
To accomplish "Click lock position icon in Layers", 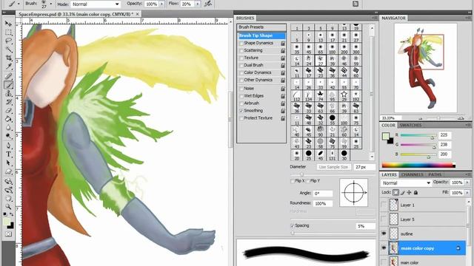I will pyautogui.click(x=409, y=192).
